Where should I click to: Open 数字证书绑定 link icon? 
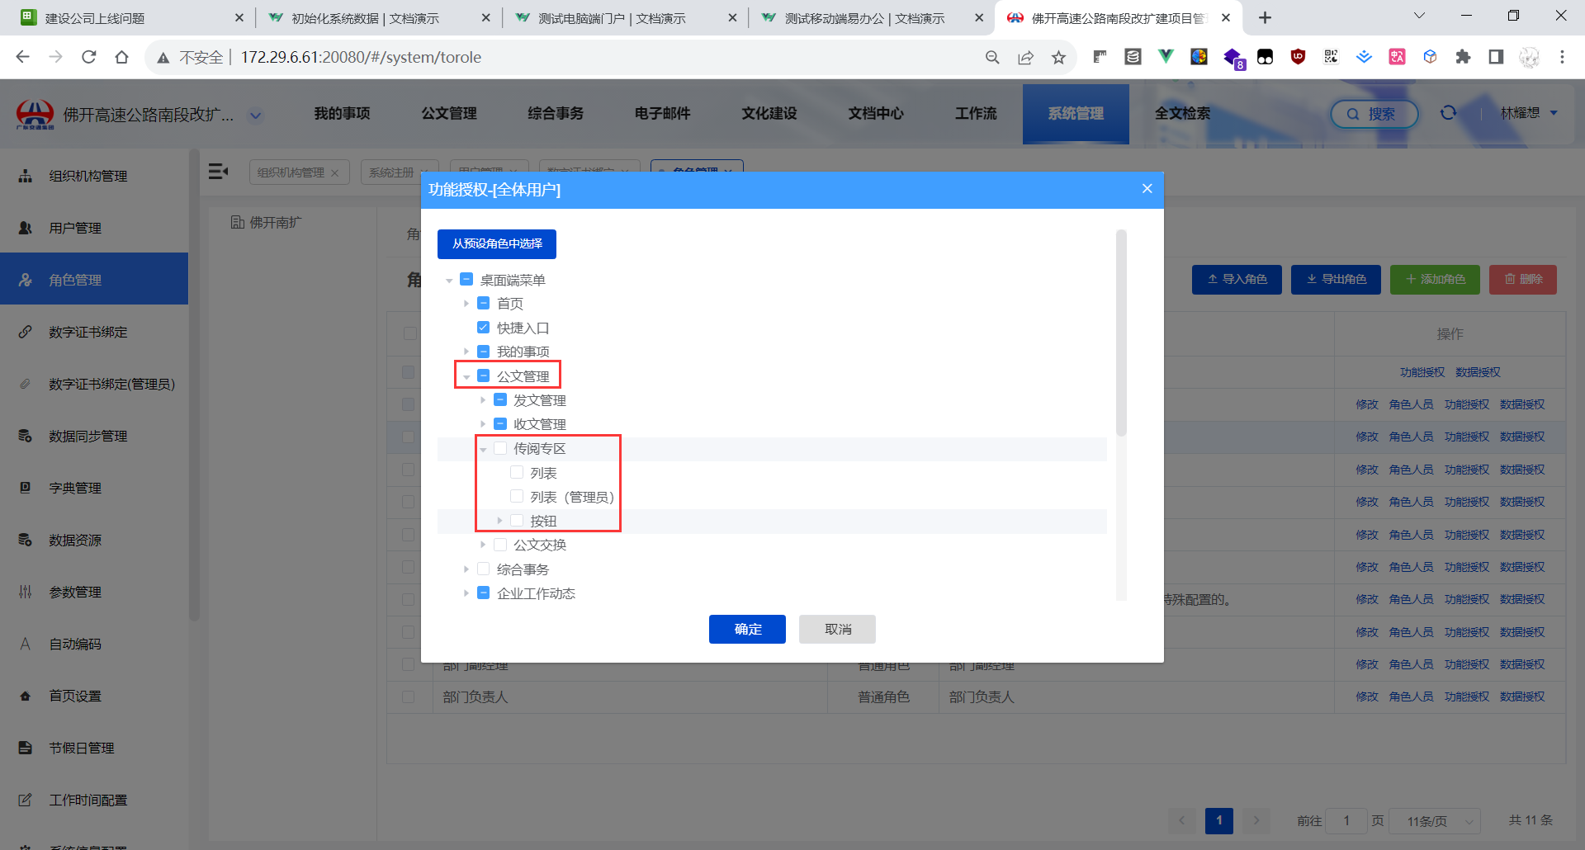(26, 332)
